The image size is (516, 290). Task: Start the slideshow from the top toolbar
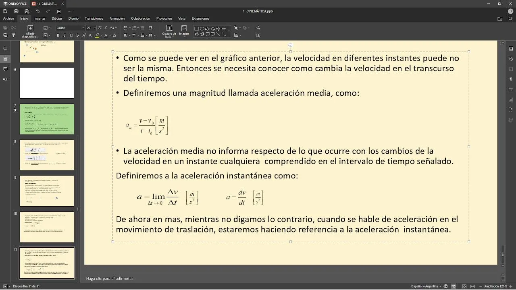(59, 11)
